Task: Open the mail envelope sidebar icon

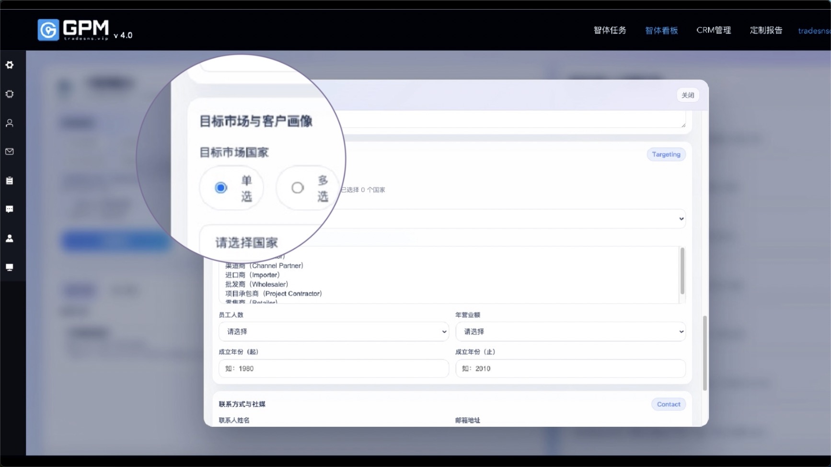Action: pyautogui.click(x=10, y=151)
